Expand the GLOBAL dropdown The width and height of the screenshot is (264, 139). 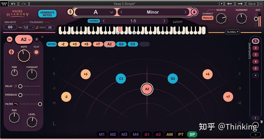233,32
